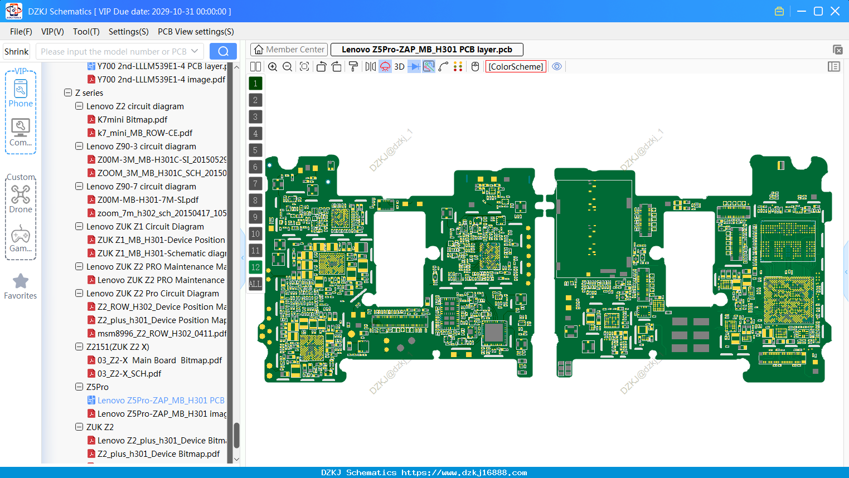Screen dimensions: 849x478
Task: Zoom in on the PCB view
Action: click(273, 66)
